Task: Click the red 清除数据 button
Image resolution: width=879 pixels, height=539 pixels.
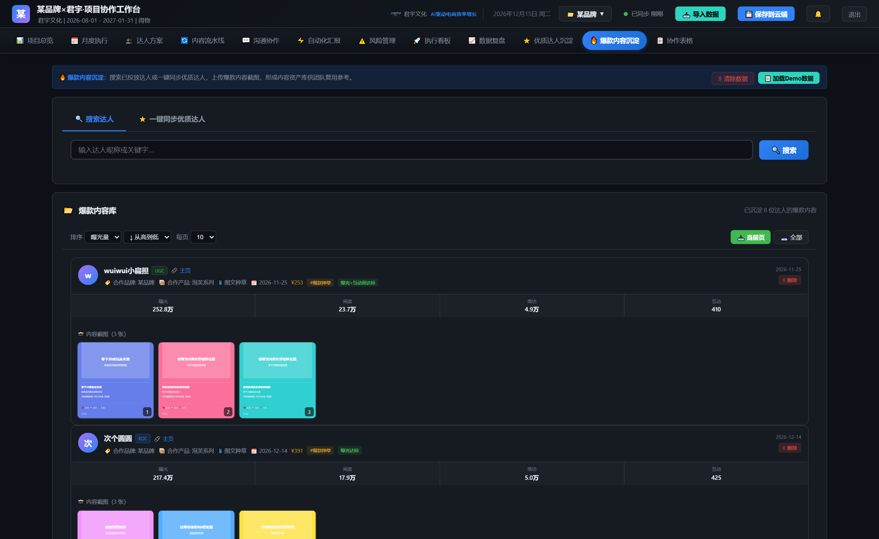Action: point(733,79)
